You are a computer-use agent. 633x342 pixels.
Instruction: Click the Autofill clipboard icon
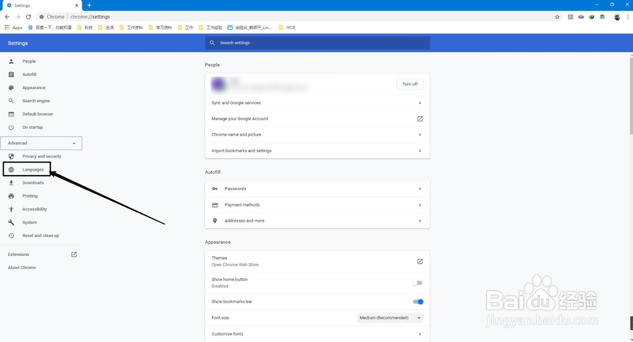11,75
